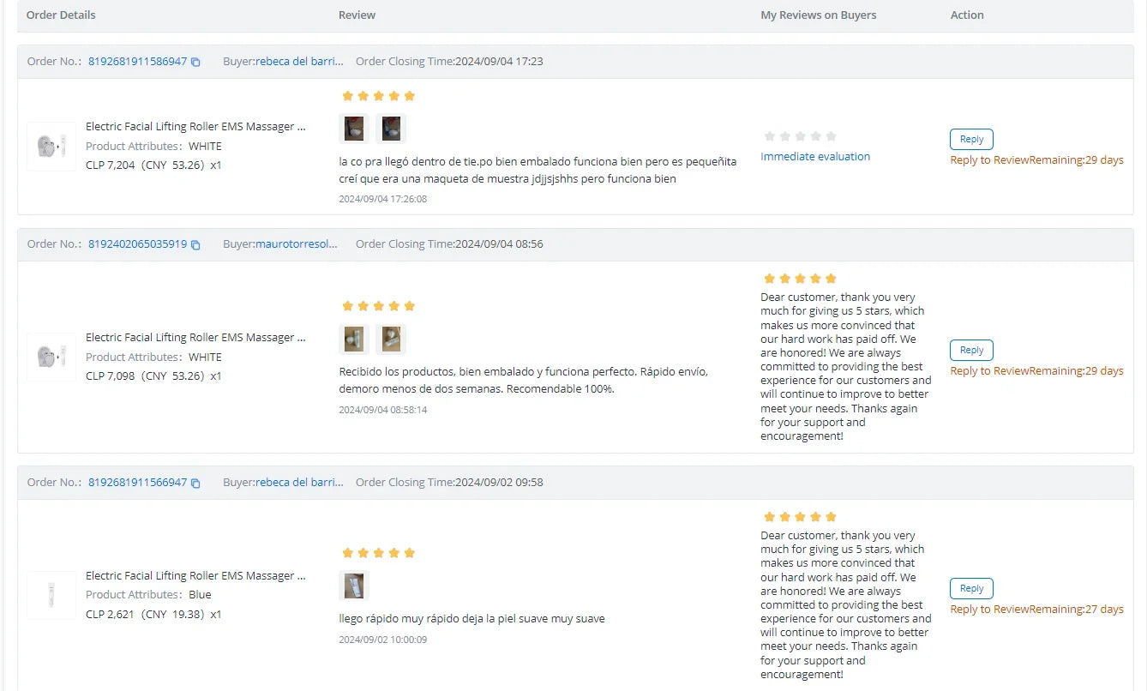Click the product image for order 8192681911586947

tap(51, 147)
